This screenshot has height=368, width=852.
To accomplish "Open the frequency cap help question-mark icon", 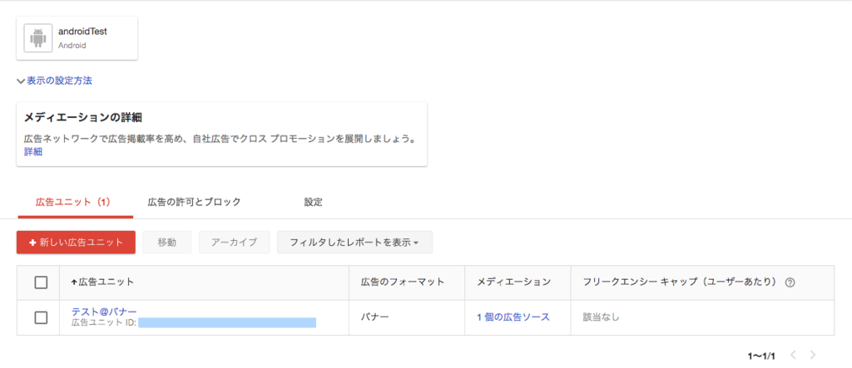I will pos(790,282).
